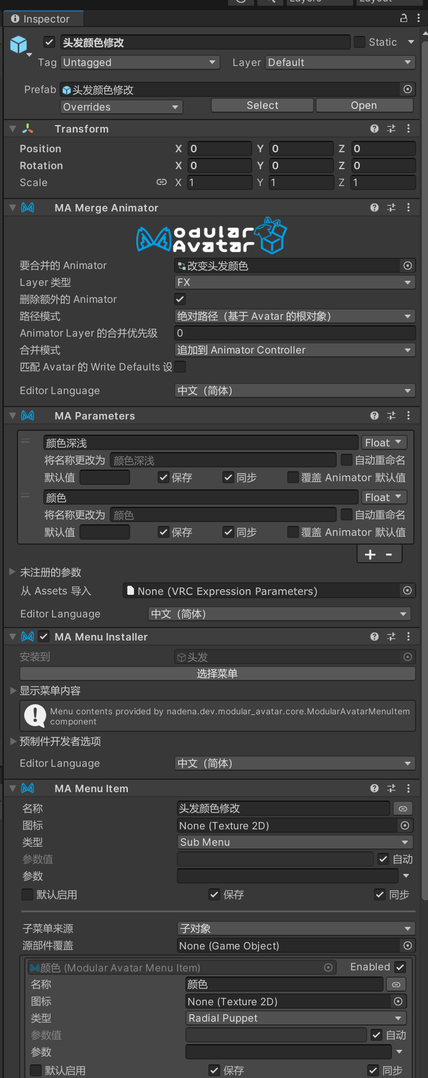The width and height of the screenshot is (428, 1078).
Task: Open object picker for 要合并的 Animator
Action: tap(408, 266)
